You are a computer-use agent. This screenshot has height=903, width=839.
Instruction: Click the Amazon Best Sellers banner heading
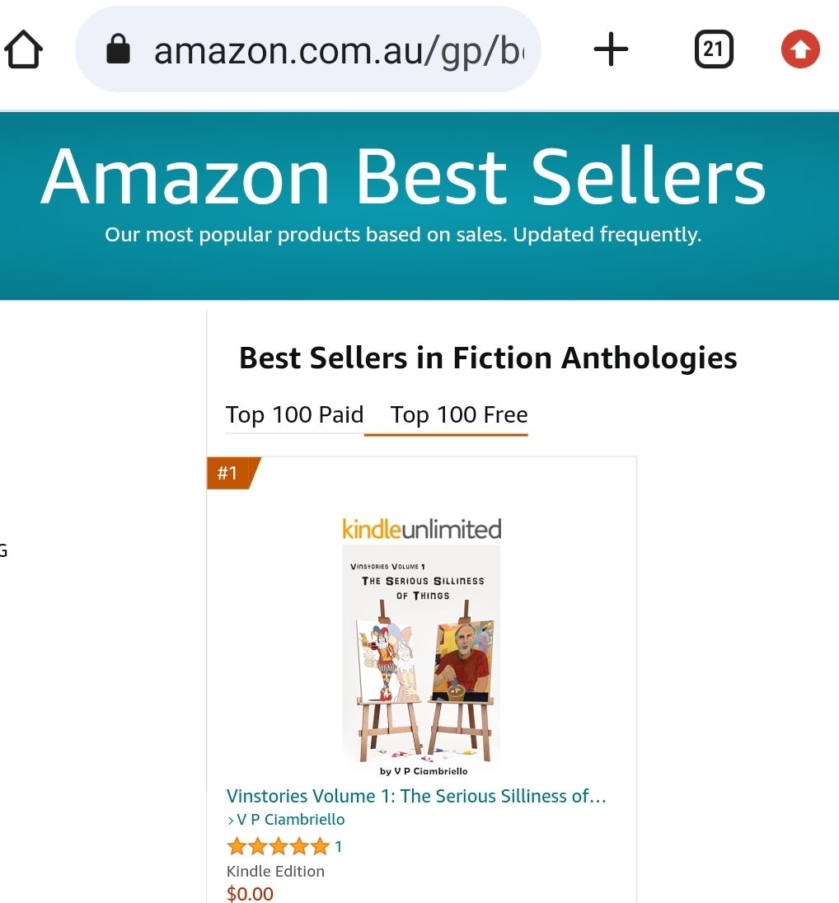403,177
